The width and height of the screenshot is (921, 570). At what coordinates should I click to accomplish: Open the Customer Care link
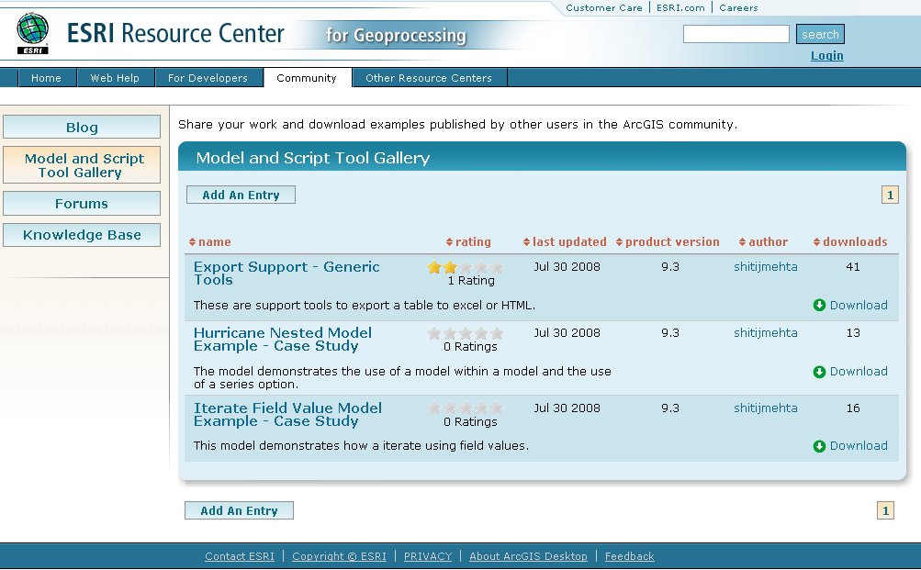click(x=604, y=7)
